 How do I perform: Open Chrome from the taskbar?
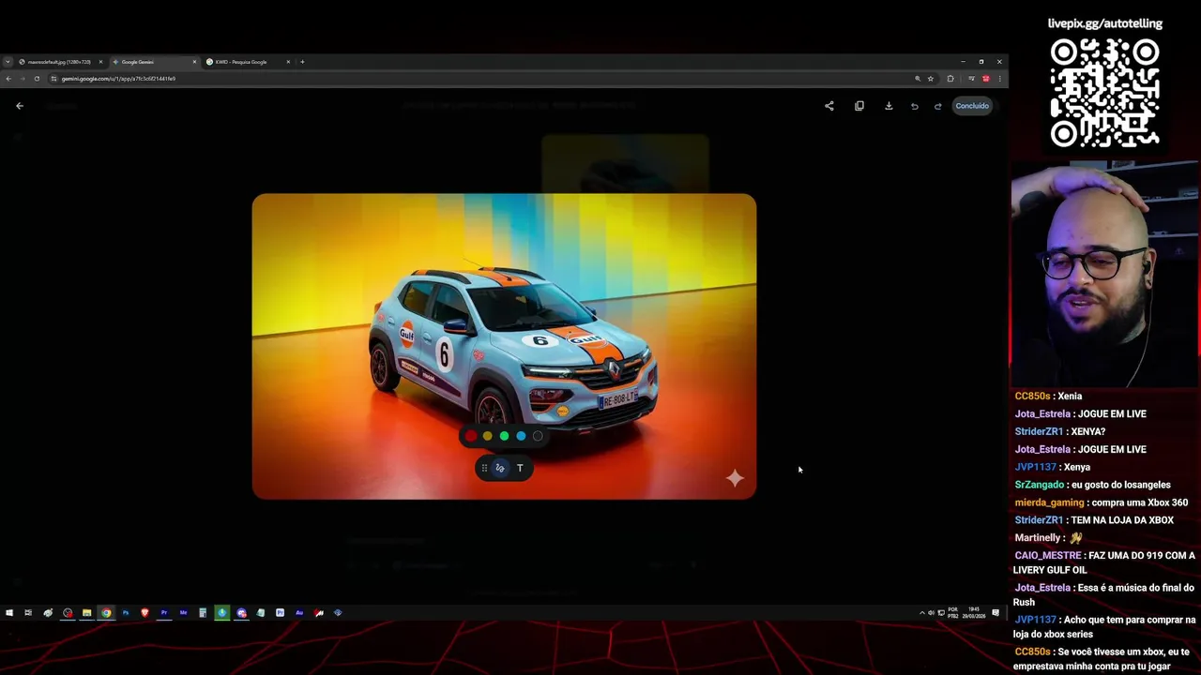pos(106,613)
